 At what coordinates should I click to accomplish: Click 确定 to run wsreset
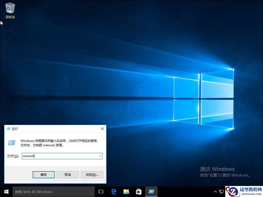pyautogui.click(x=43, y=174)
